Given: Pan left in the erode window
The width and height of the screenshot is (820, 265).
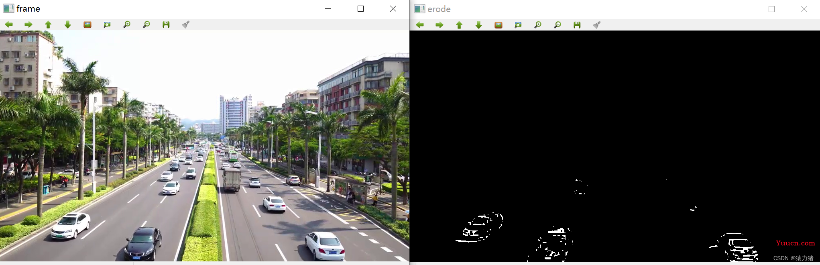Looking at the screenshot, I should point(420,25).
